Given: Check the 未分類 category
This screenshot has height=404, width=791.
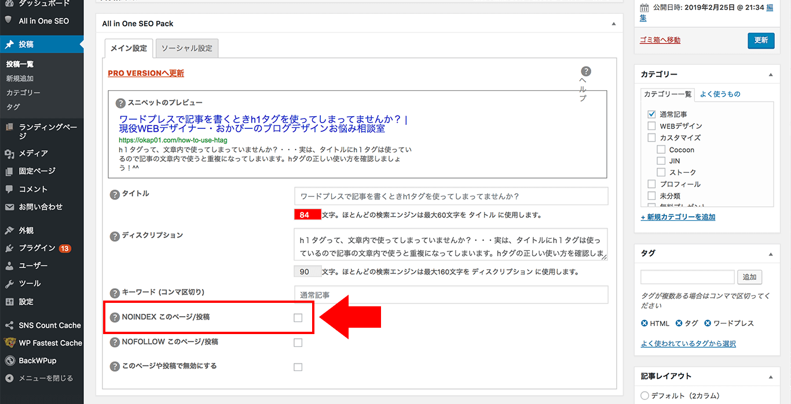Looking at the screenshot, I should click(651, 195).
